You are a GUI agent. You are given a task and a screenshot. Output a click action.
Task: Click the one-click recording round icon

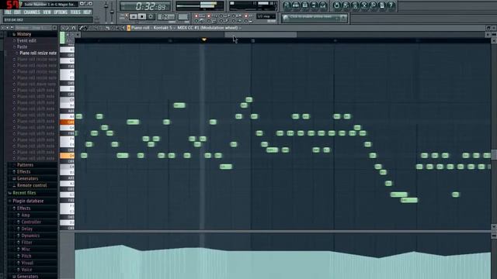364,5
